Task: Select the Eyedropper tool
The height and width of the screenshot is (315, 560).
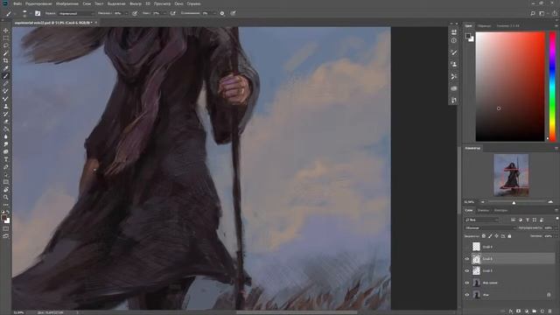Action: pos(6,68)
